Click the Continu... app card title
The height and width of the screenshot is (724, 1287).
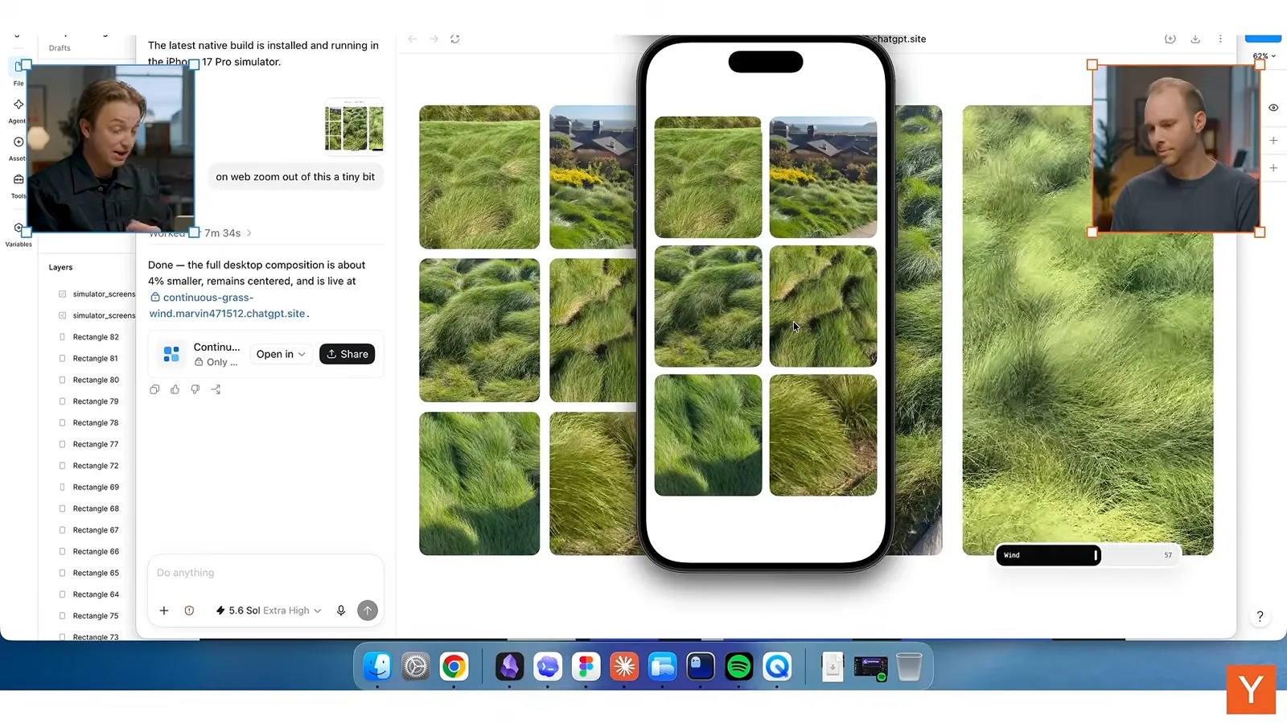(216, 347)
